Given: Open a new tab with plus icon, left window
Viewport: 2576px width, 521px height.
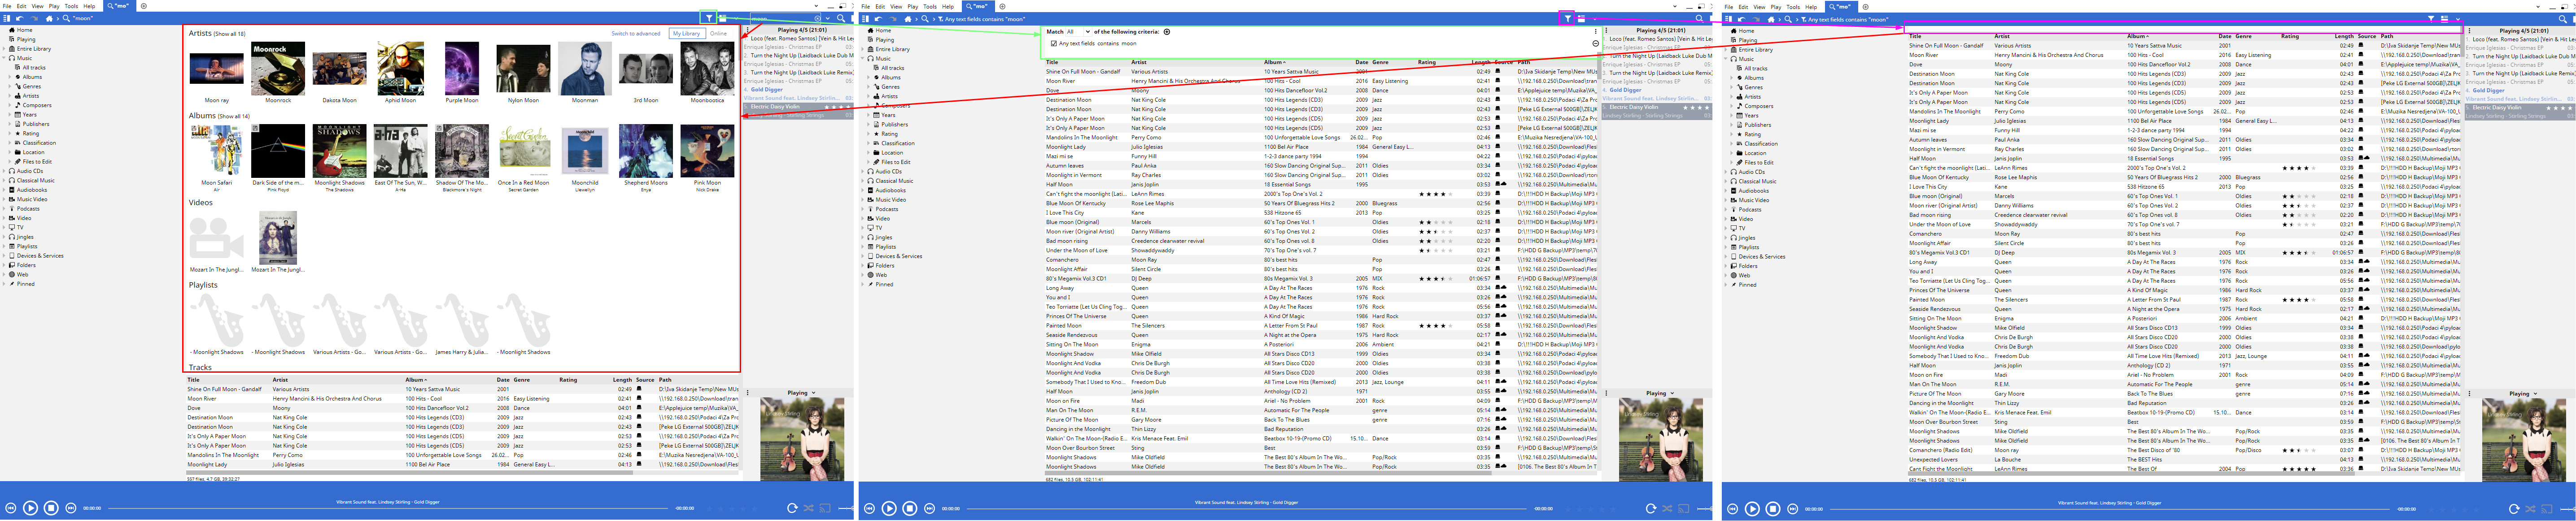Looking at the screenshot, I should click(x=144, y=6).
